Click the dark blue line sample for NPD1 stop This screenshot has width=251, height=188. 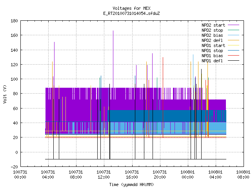point(233,51)
